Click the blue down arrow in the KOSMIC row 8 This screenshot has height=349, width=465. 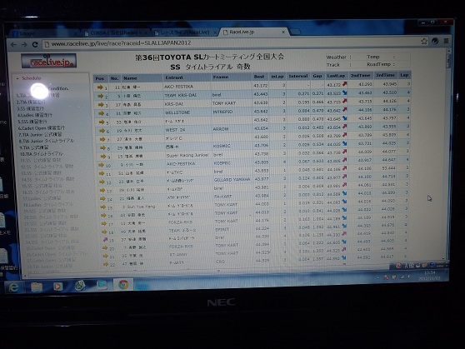click(344, 143)
